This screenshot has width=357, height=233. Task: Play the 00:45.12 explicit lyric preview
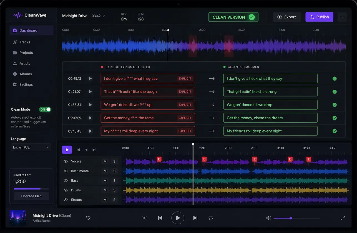pos(90,79)
